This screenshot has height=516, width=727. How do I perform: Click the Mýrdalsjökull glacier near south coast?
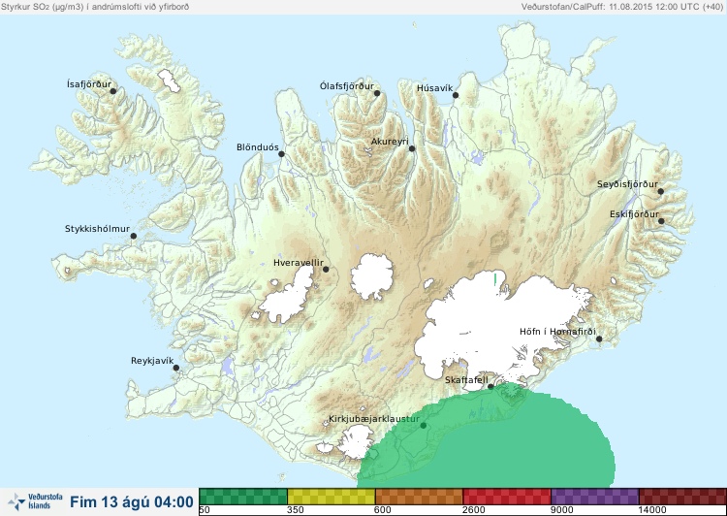(356, 442)
